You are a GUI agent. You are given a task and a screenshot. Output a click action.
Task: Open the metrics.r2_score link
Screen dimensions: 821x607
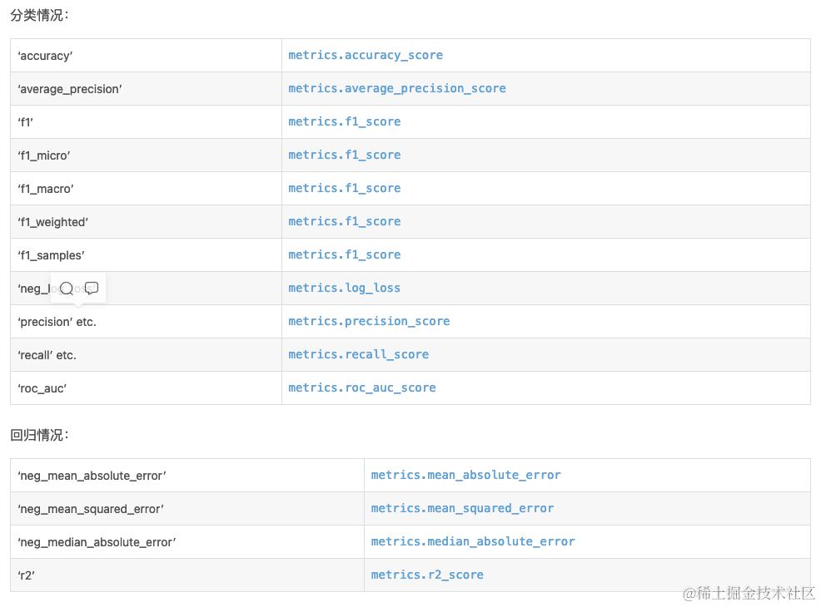427,575
